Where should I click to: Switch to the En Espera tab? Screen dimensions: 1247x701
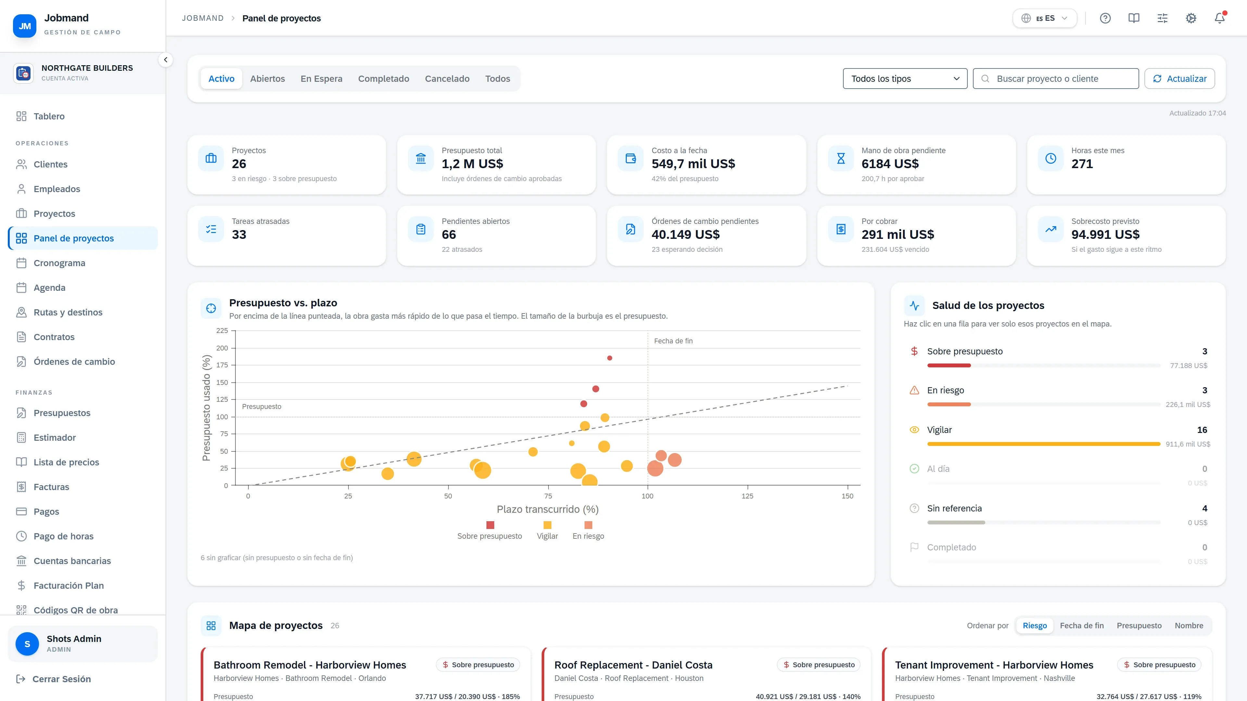click(321, 78)
